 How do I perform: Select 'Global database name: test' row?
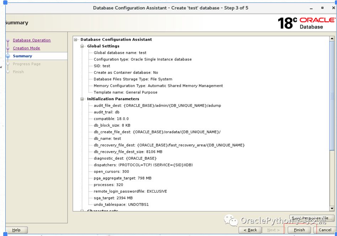[120, 53]
